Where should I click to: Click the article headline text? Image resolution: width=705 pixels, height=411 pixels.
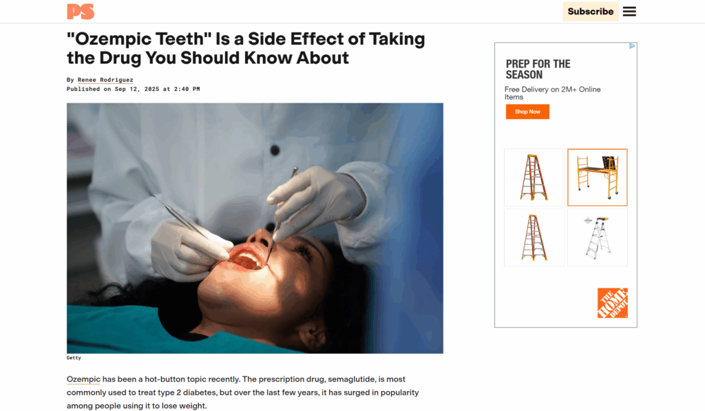point(246,48)
